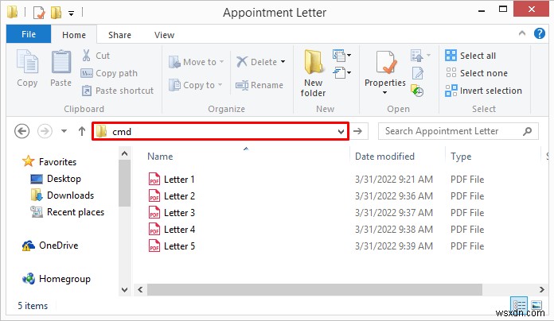Click Paste shortcut in the ribbon
Image resolution: width=554 pixels, height=321 pixels.
118,91
